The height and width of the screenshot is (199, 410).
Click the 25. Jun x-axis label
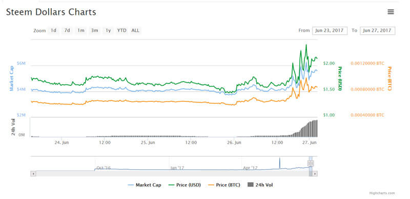coord(148,143)
